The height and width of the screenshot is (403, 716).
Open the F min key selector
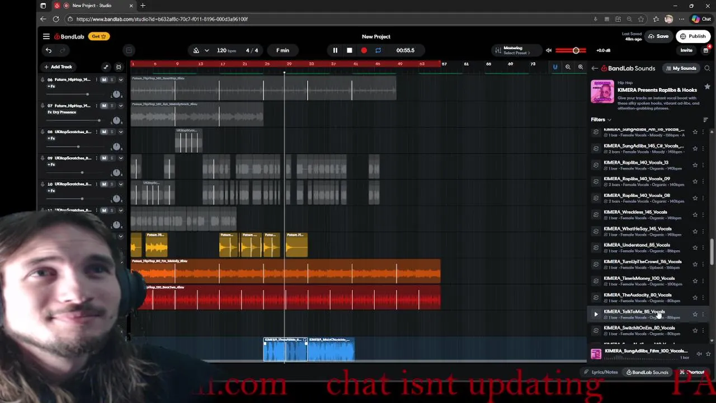(282, 50)
